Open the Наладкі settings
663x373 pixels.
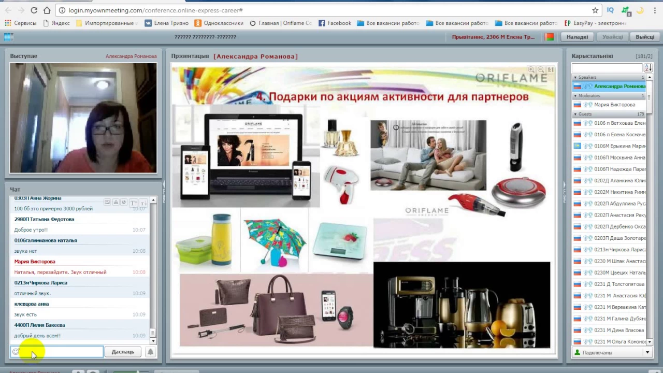(x=577, y=37)
